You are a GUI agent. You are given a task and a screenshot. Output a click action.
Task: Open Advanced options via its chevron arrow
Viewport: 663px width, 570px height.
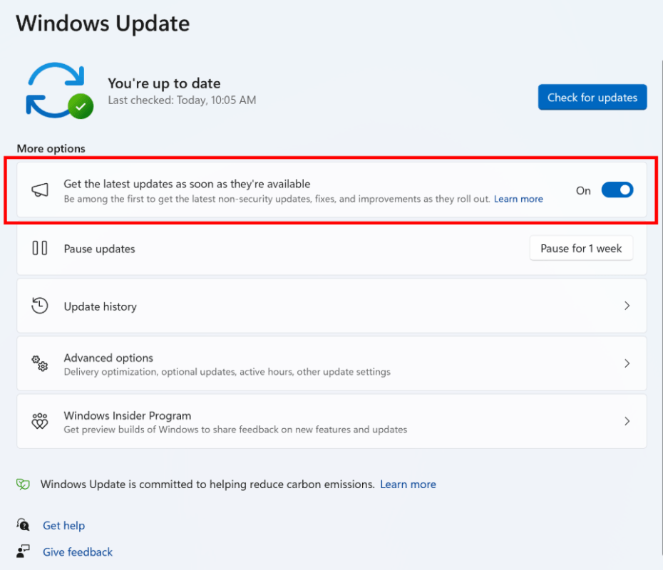(x=627, y=363)
